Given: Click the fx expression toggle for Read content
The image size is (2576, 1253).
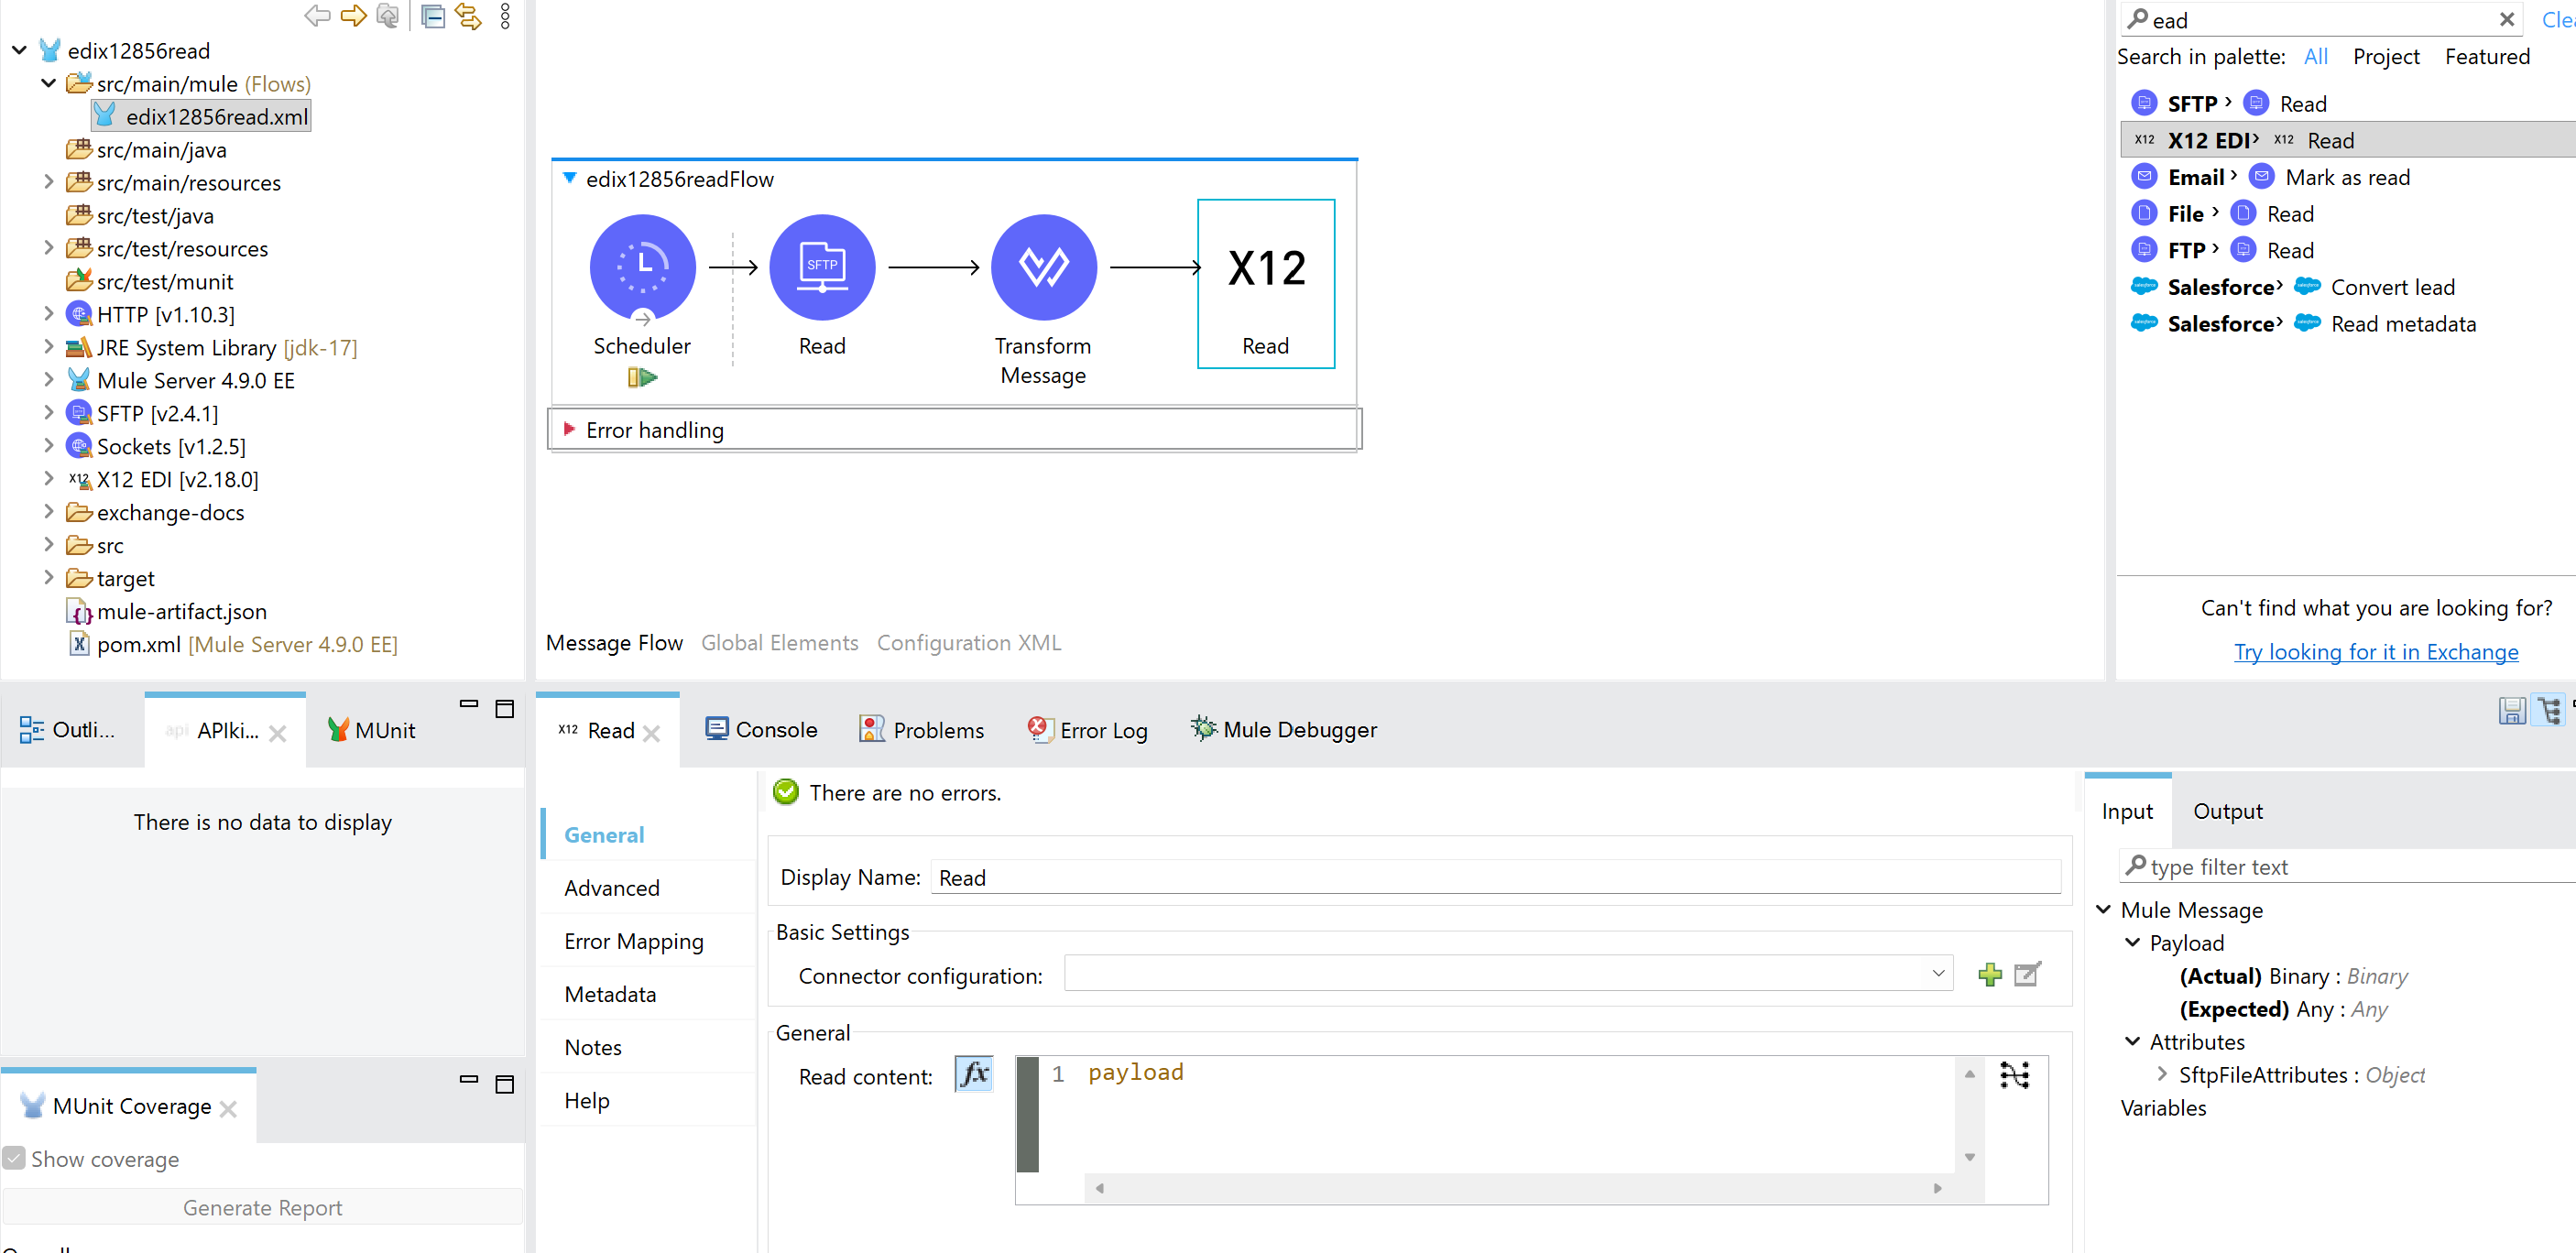Looking at the screenshot, I should [973, 1075].
